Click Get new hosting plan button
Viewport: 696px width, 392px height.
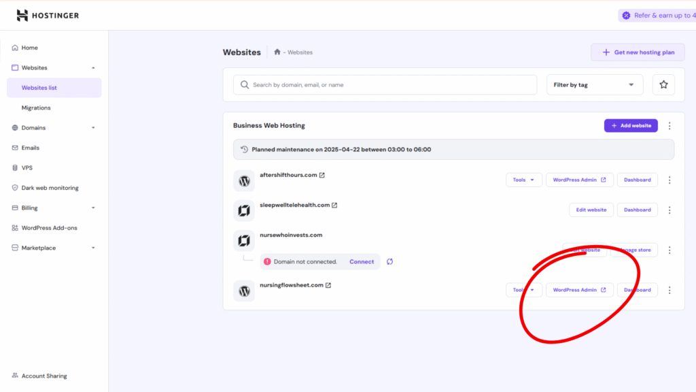tap(638, 52)
